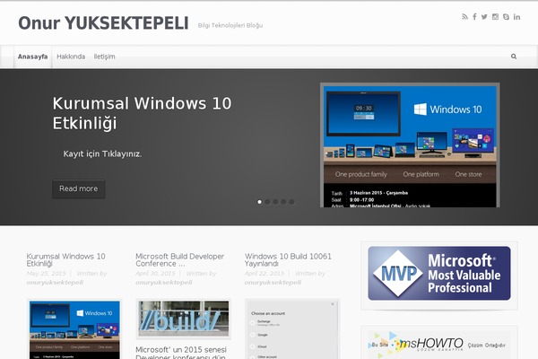Select the third slider dot
The height and width of the screenshot is (359, 538).
tap(275, 202)
